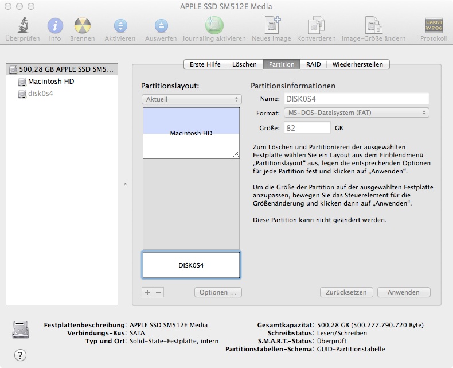This screenshot has width=453, height=368.
Task: Click the Journaling aktivieren icon
Action: point(214,25)
